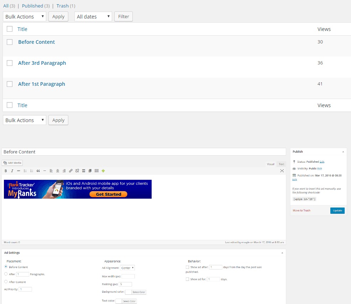Check the After 1st Paragraph checkbox
351x304 pixels.
pyautogui.click(x=10, y=84)
